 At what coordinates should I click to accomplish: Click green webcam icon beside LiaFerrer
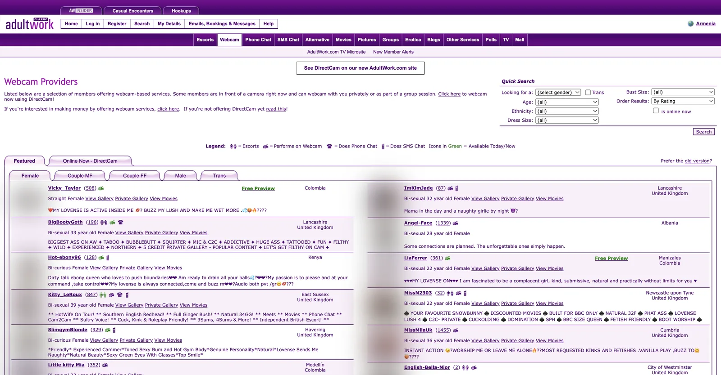447,258
